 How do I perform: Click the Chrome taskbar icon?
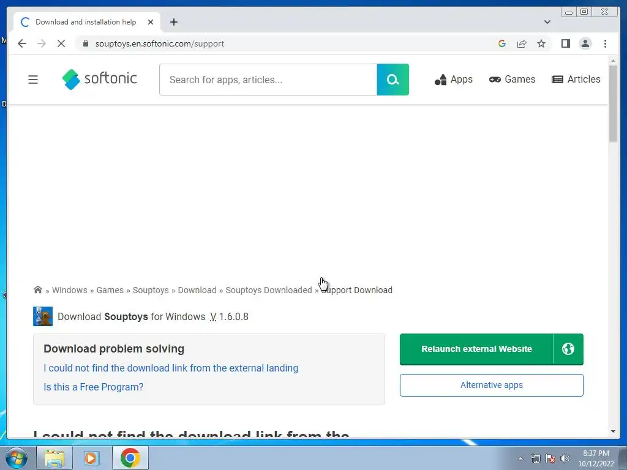[x=130, y=458]
